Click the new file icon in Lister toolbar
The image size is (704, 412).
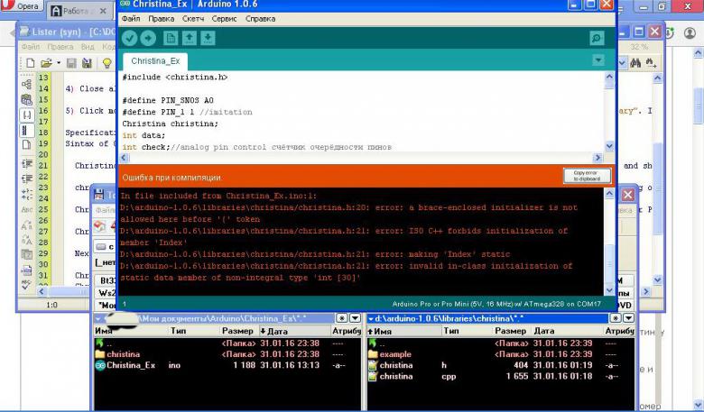30,63
